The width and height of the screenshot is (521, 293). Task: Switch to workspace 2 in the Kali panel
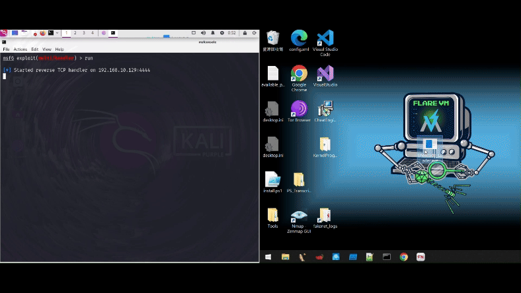[75, 33]
